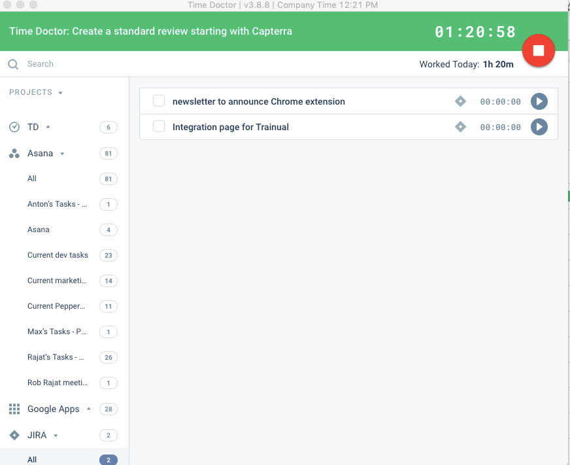
Task: Collapse the JIRA group arrow
Action: pyautogui.click(x=56, y=436)
